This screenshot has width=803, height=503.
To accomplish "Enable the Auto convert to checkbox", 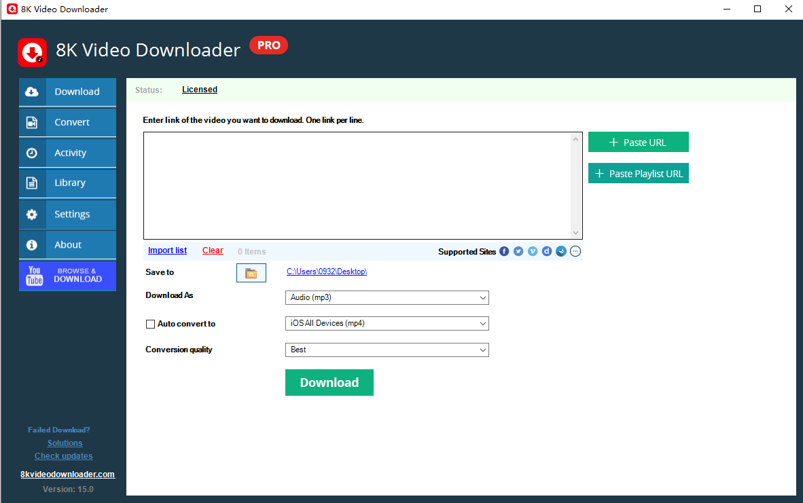I will (151, 324).
